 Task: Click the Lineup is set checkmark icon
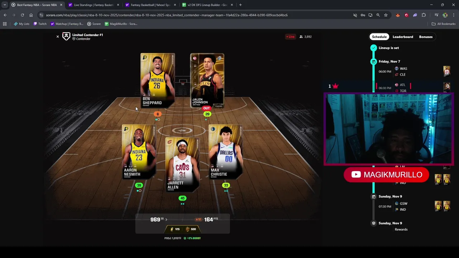(374, 48)
